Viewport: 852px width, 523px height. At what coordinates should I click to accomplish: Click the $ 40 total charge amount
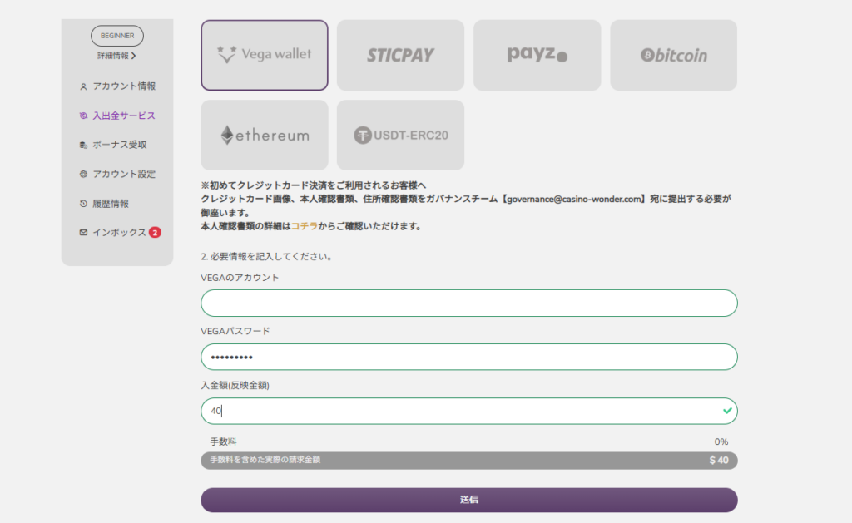coord(718,460)
